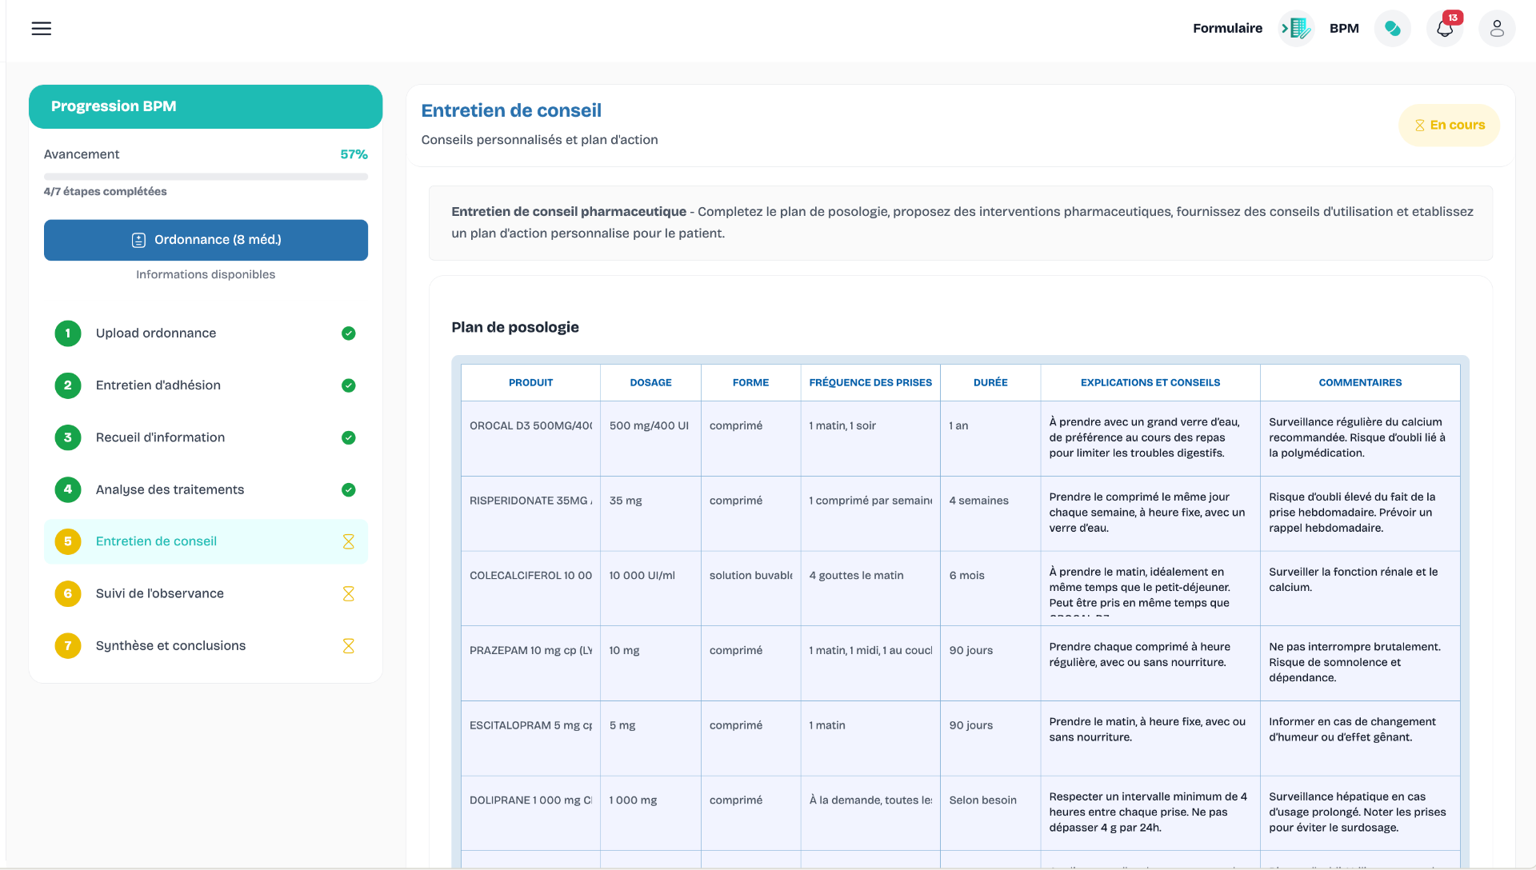Click the FRÉQUENCE DES PRISES column header
Image resolution: width=1536 pixels, height=870 pixels.
point(870,383)
